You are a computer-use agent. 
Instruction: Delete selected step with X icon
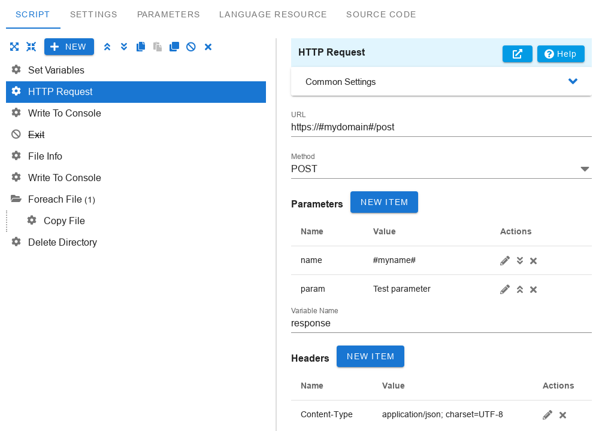(x=208, y=47)
